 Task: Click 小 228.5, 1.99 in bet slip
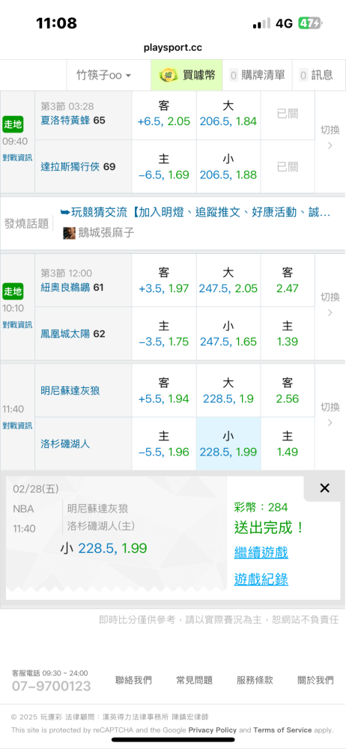click(103, 548)
